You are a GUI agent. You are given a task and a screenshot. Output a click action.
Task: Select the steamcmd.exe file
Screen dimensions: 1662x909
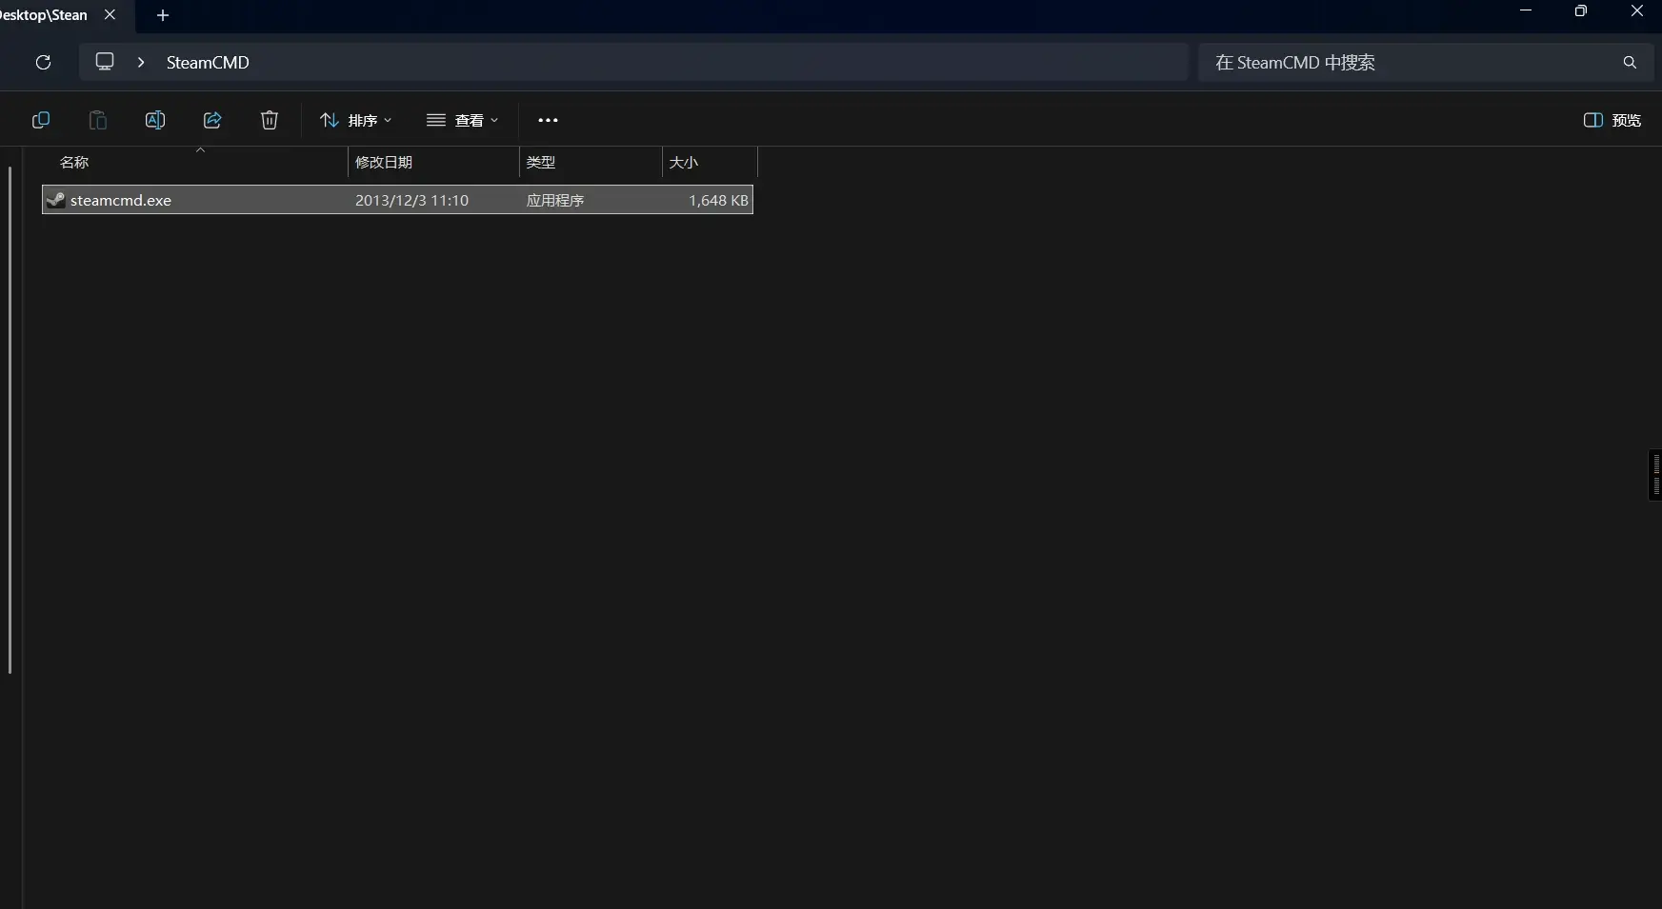point(398,200)
